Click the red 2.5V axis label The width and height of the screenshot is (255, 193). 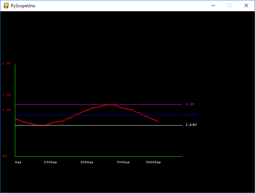pyautogui.click(x=7, y=110)
